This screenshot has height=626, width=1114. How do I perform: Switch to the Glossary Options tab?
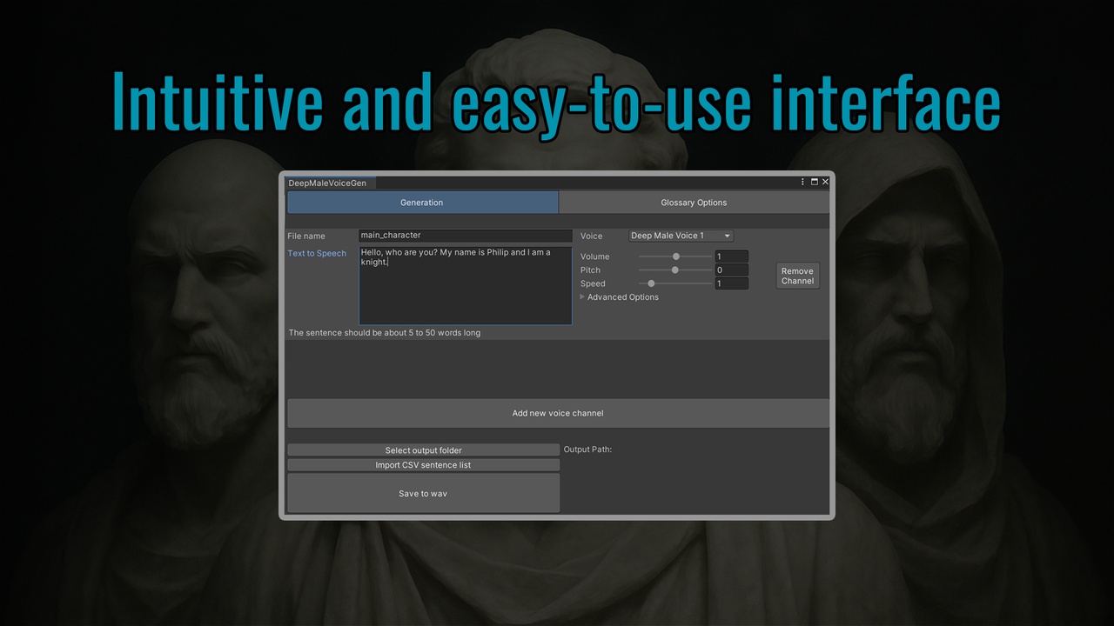click(694, 203)
